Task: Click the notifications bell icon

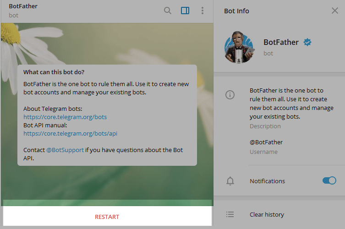Action: click(230, 181)
